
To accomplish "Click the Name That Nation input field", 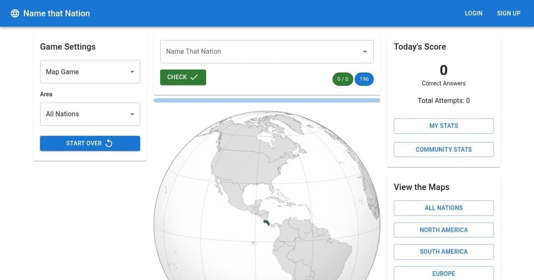I will coord(267,52).
